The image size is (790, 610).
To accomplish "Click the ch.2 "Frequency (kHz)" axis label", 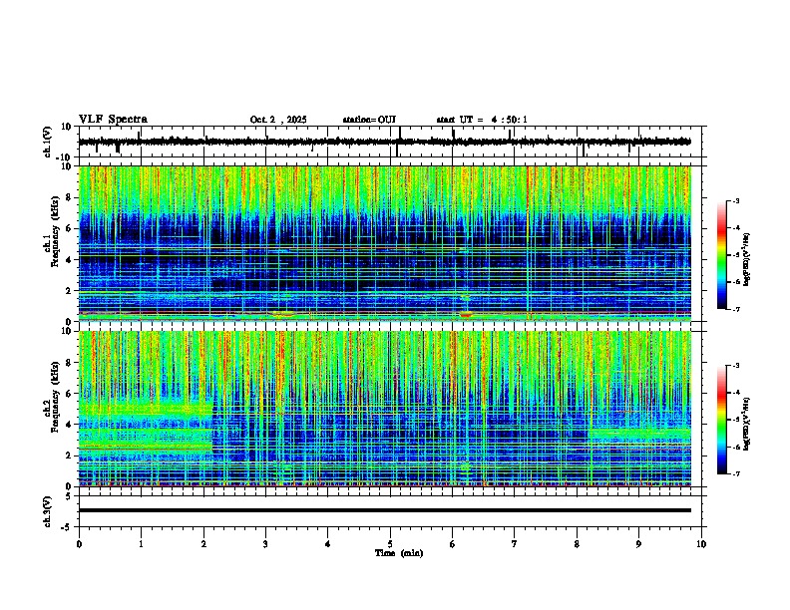I will [x=55, y=397].
